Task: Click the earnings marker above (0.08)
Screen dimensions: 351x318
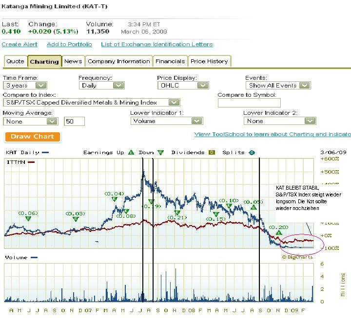Action: [126, 211]
